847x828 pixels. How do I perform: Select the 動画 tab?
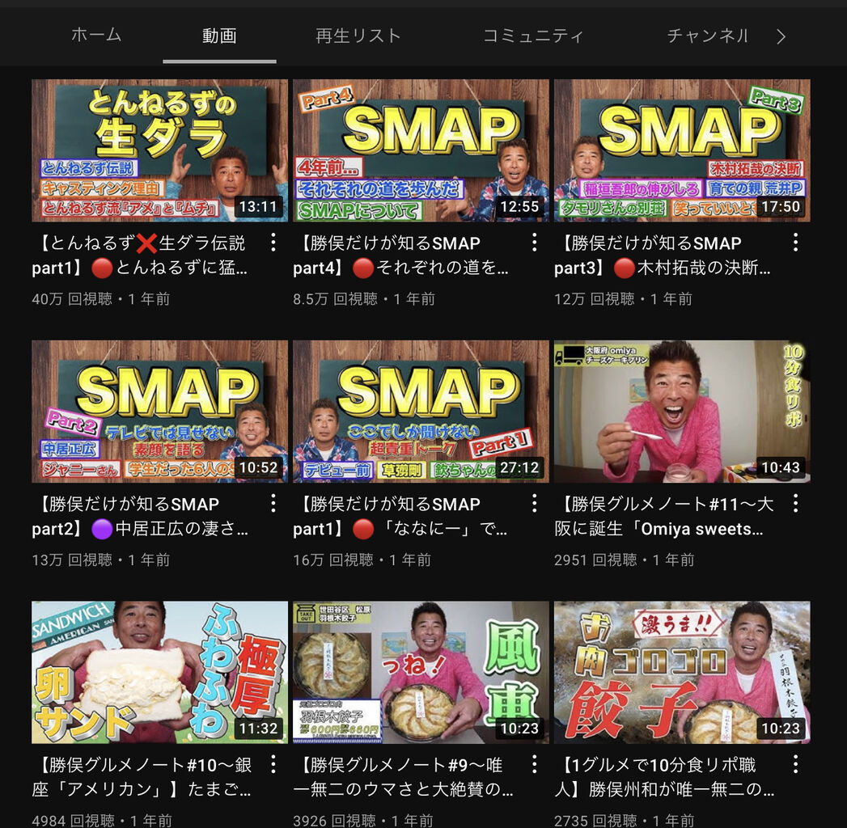pos(219,36)
